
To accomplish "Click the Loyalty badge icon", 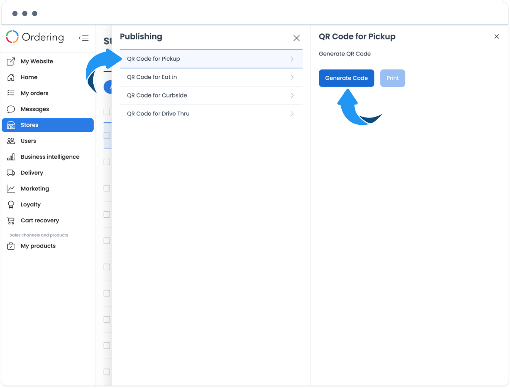I will (x=11, y=205).
